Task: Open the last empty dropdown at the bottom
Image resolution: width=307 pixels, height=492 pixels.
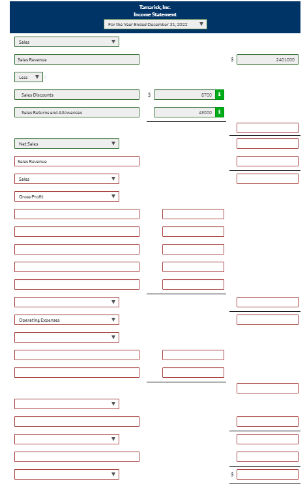Action: [x=66, y=474]
